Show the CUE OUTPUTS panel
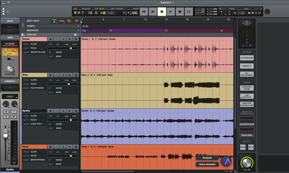289x173 pixels. 247,96
